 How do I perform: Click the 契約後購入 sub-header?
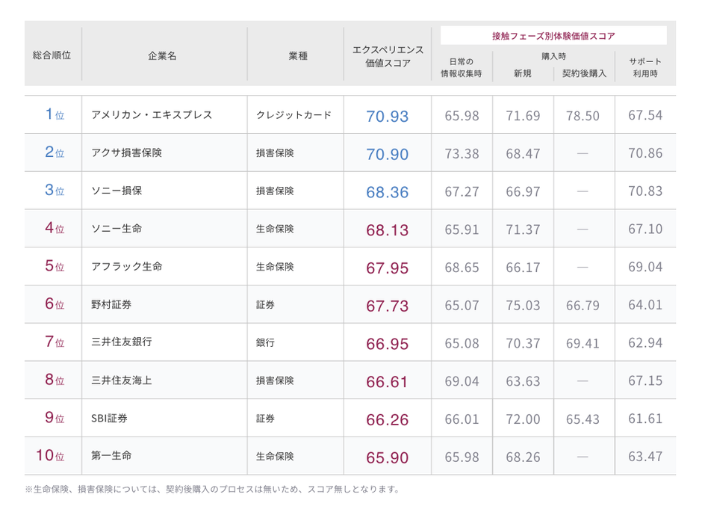pyautogui.click(x=584, y=74)
